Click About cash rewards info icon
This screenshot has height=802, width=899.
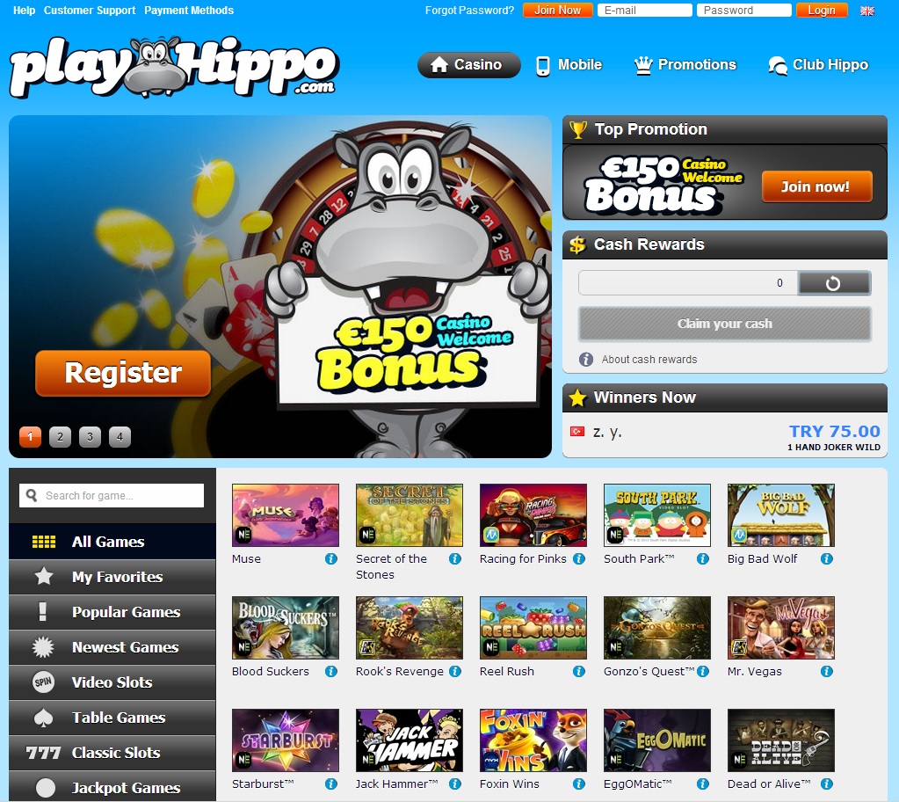(x=586, y=360)
